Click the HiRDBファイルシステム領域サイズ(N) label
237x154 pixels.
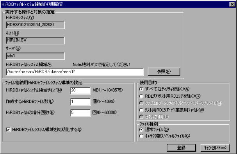(x=34, y=90)
